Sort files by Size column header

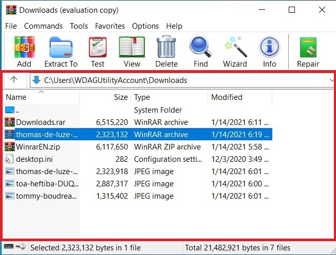point(105,97)
